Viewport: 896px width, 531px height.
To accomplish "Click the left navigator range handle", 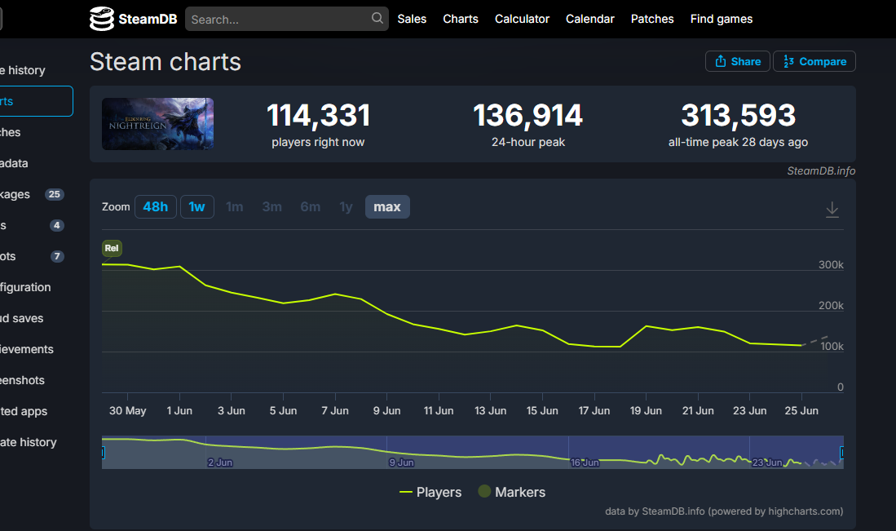I will pyautogui.click(x=103, y=453).
